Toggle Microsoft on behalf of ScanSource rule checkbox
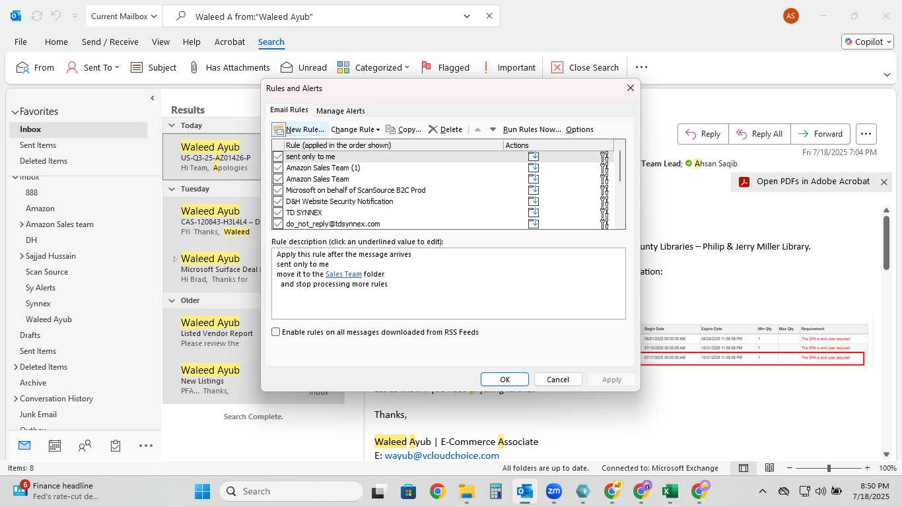This screenshot has width=902, height=507. click(278, 190)
